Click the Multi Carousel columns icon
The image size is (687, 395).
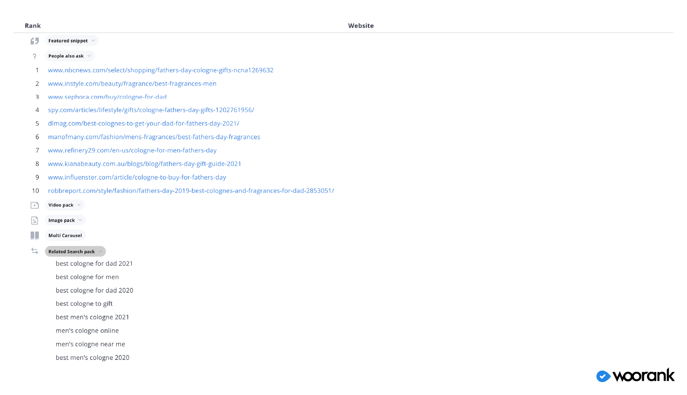click(35, 235)
